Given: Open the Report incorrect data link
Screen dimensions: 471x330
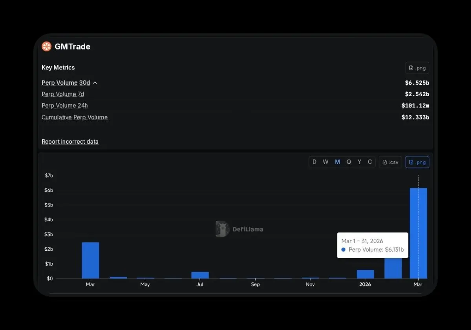Looking at the screenshot, I should pos(70,142).
